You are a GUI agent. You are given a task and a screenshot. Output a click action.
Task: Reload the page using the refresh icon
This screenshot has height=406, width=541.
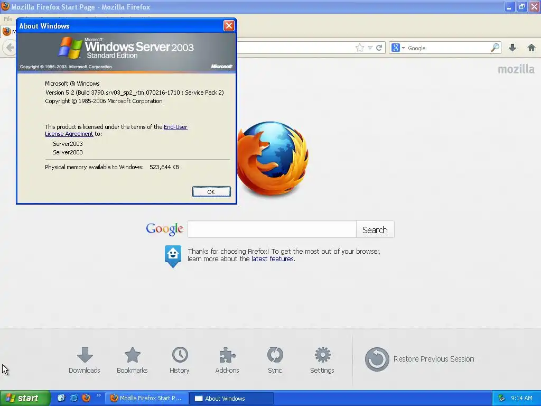(x=379, y=48)
